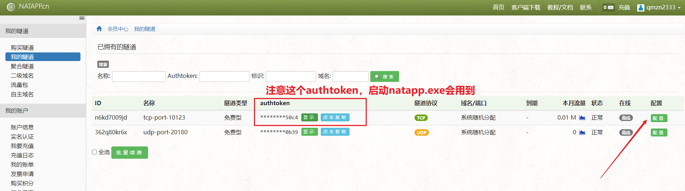Click the 本月流量 column header
This screenshot has width=685, height=191.
pyautogui.click(x=574, y=103)
